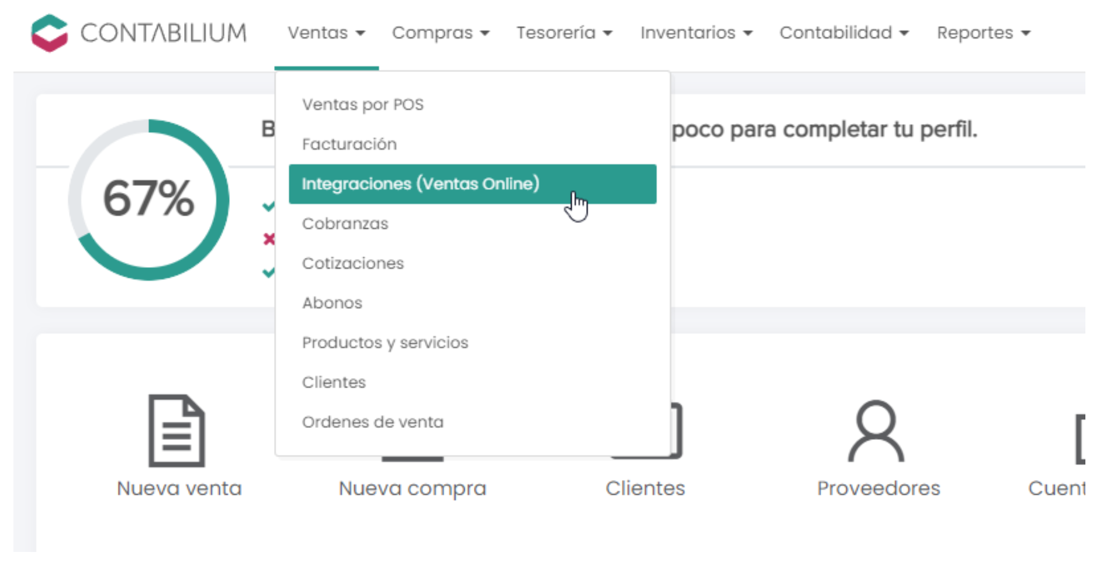The width and height of the screenshot is (1100, 566).
Task: Click the 67% profile progress circle
Action: pos(148,199)
